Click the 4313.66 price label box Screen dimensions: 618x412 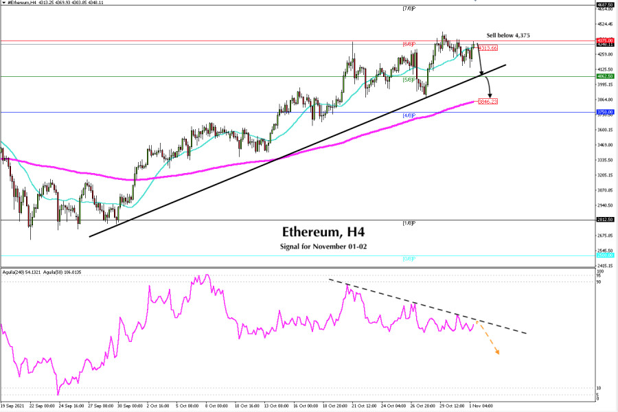(488, 48)
